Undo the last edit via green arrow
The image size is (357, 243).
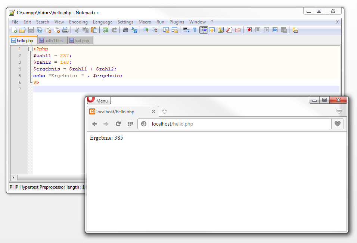tap(105, 30)
